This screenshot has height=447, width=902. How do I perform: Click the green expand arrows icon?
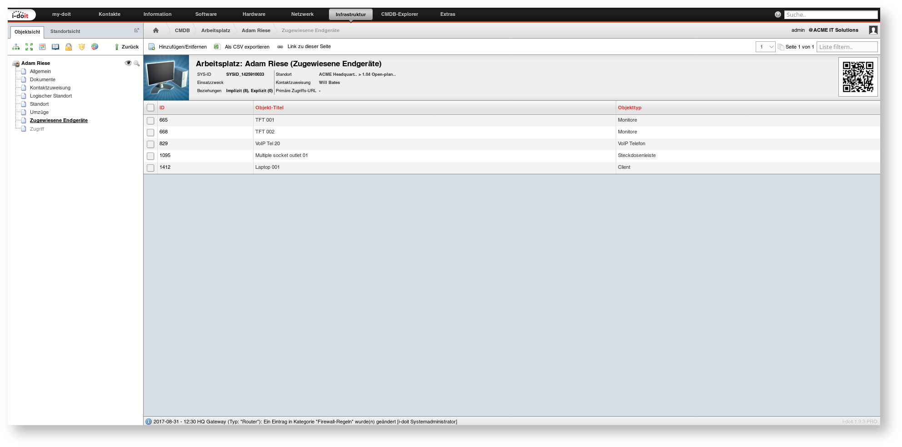click(x=29, y=47)
